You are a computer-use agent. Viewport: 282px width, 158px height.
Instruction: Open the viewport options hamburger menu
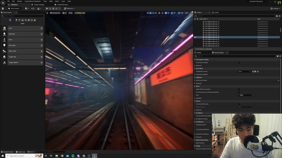pos(47,13)
